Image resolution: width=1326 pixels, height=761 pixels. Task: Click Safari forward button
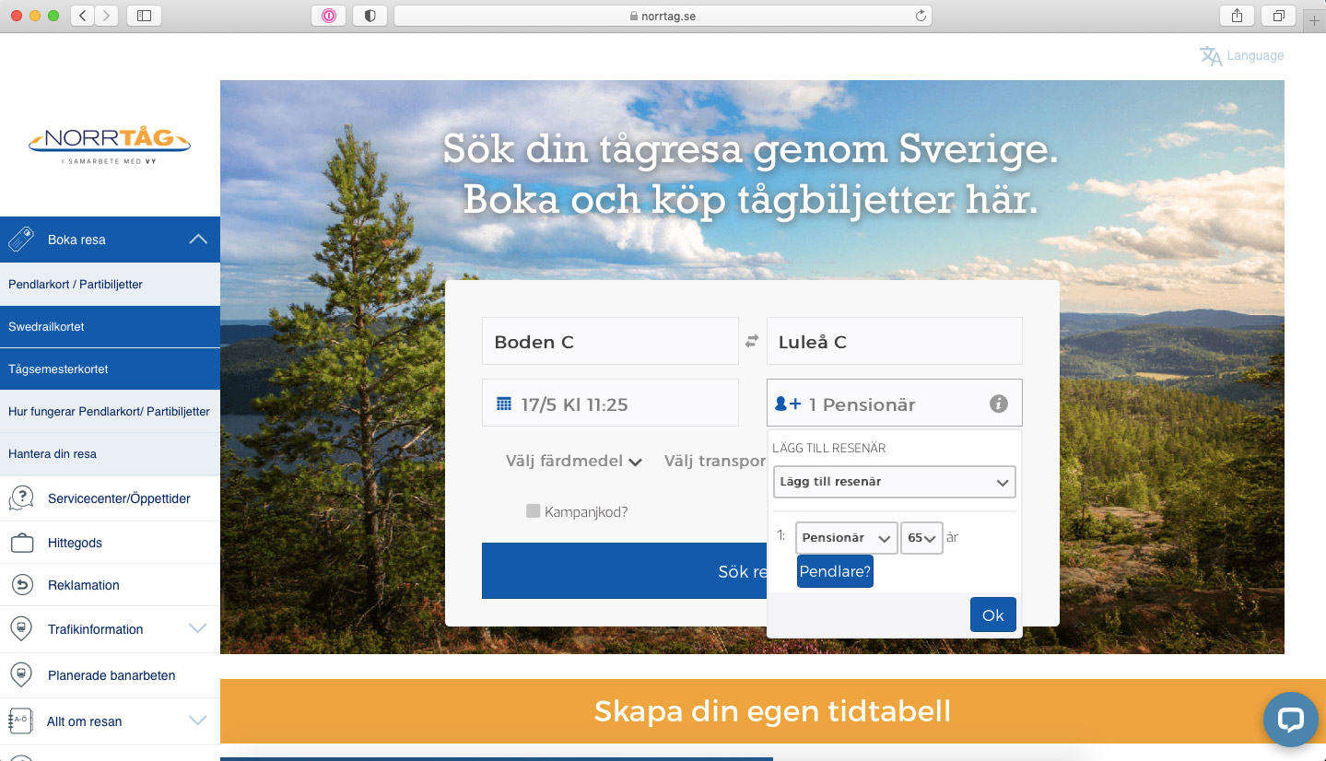[x=107, y=16]
